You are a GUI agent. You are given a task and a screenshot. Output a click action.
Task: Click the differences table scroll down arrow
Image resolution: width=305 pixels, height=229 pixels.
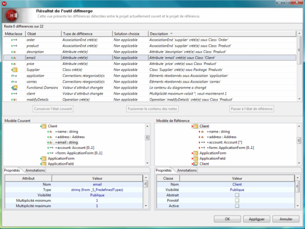pyautogui.click(x=299, y=99)
